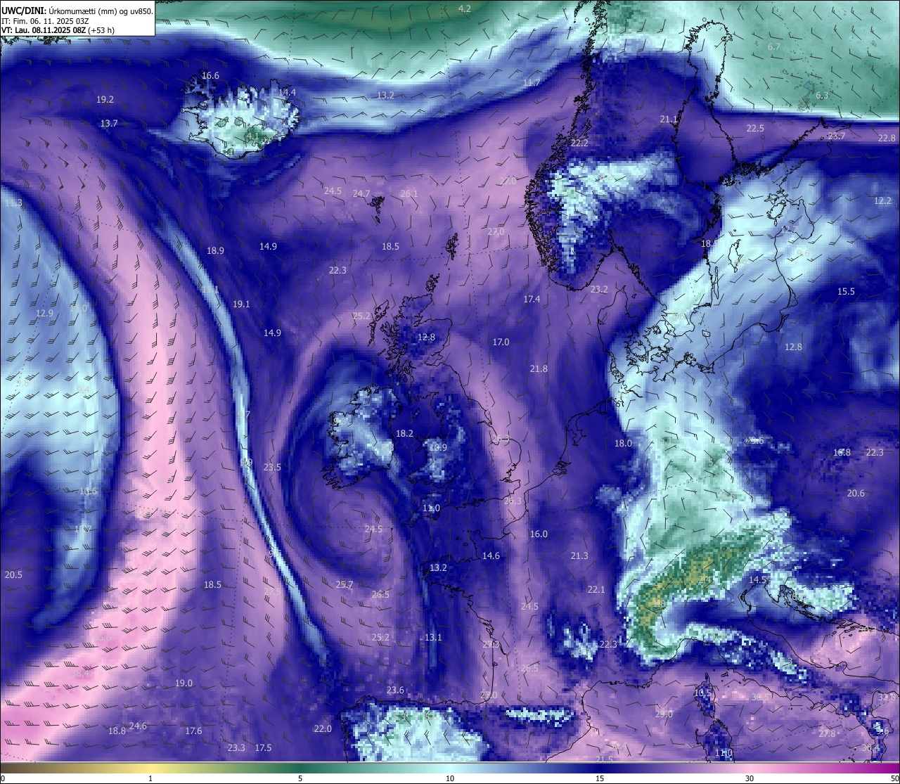
Task: Click the 23.5 value west of Ireland
Action: pos(272,467)
